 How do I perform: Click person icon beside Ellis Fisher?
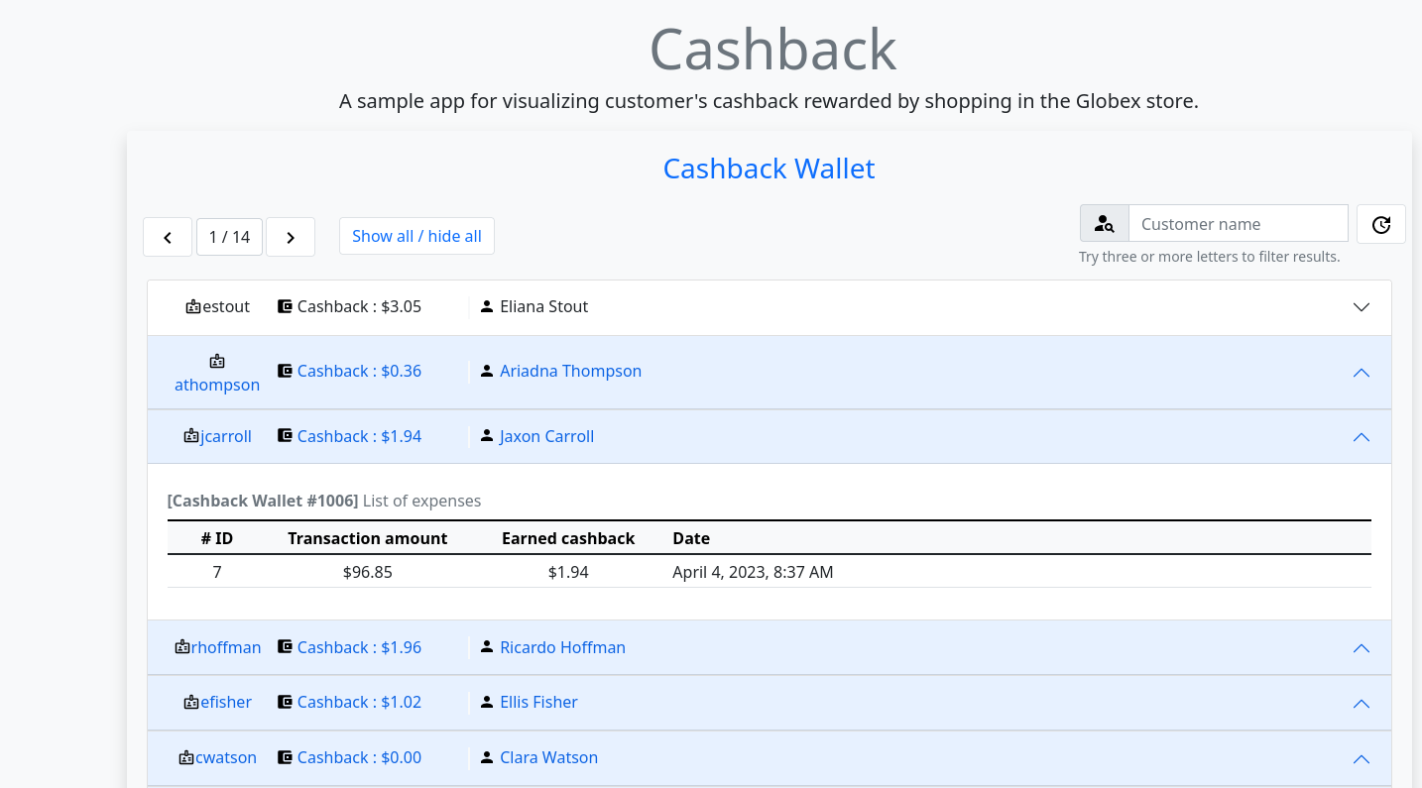(486, 701)
